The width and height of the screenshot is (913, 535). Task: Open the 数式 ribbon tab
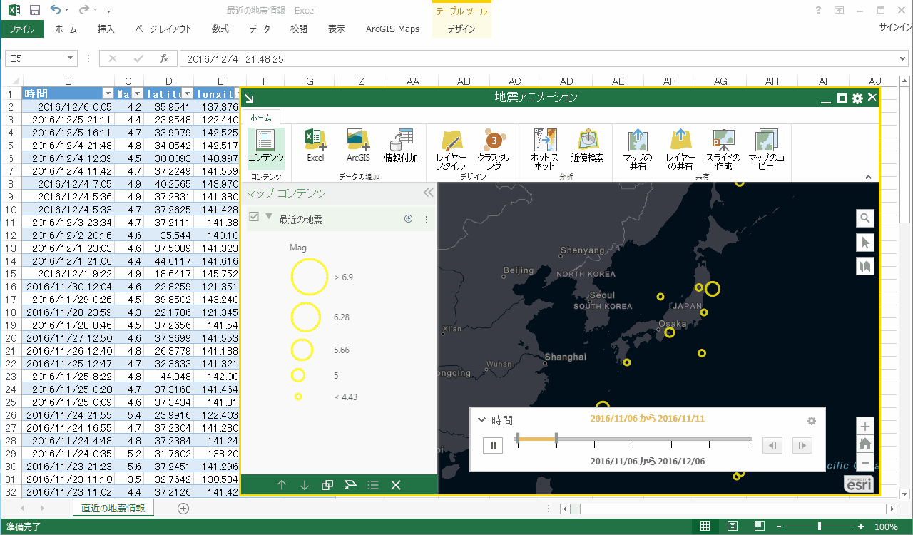220,29
